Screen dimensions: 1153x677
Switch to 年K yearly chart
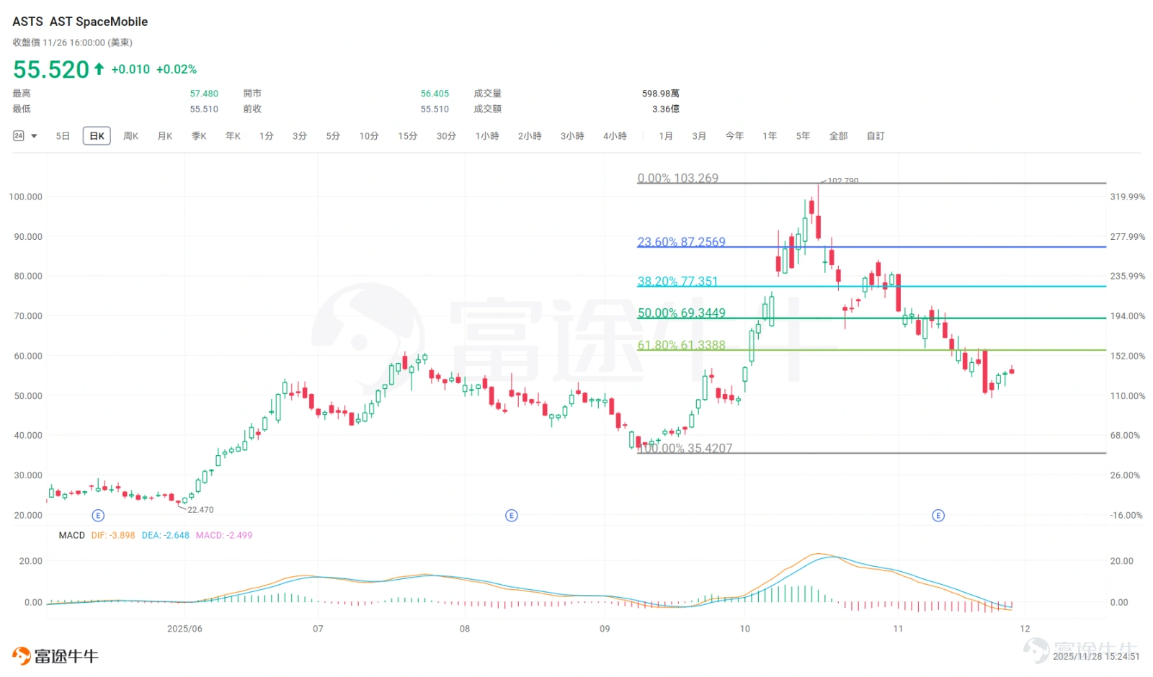pos(233,135)
